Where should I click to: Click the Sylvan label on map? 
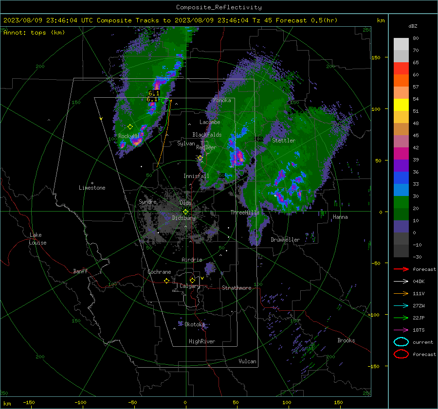tap(186, 143)
